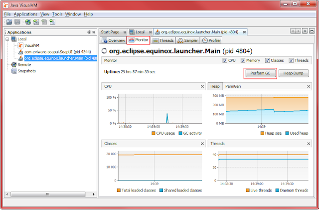This screenshot has height=213, width=319.
Task: Select the Heap memory tab
Action: point(215,86)
